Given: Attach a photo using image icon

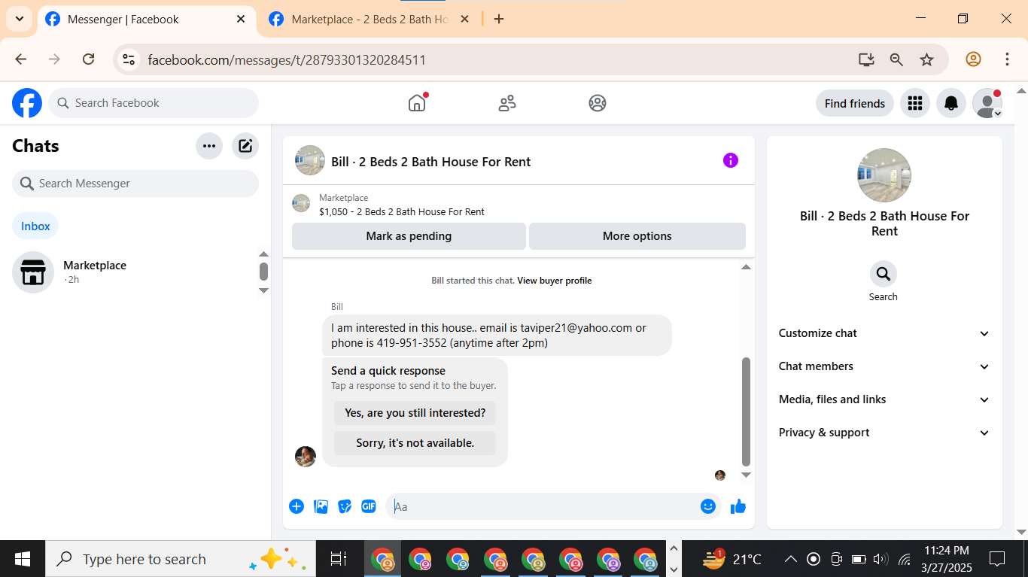Looking at the screenshot, I should [321, 506].
